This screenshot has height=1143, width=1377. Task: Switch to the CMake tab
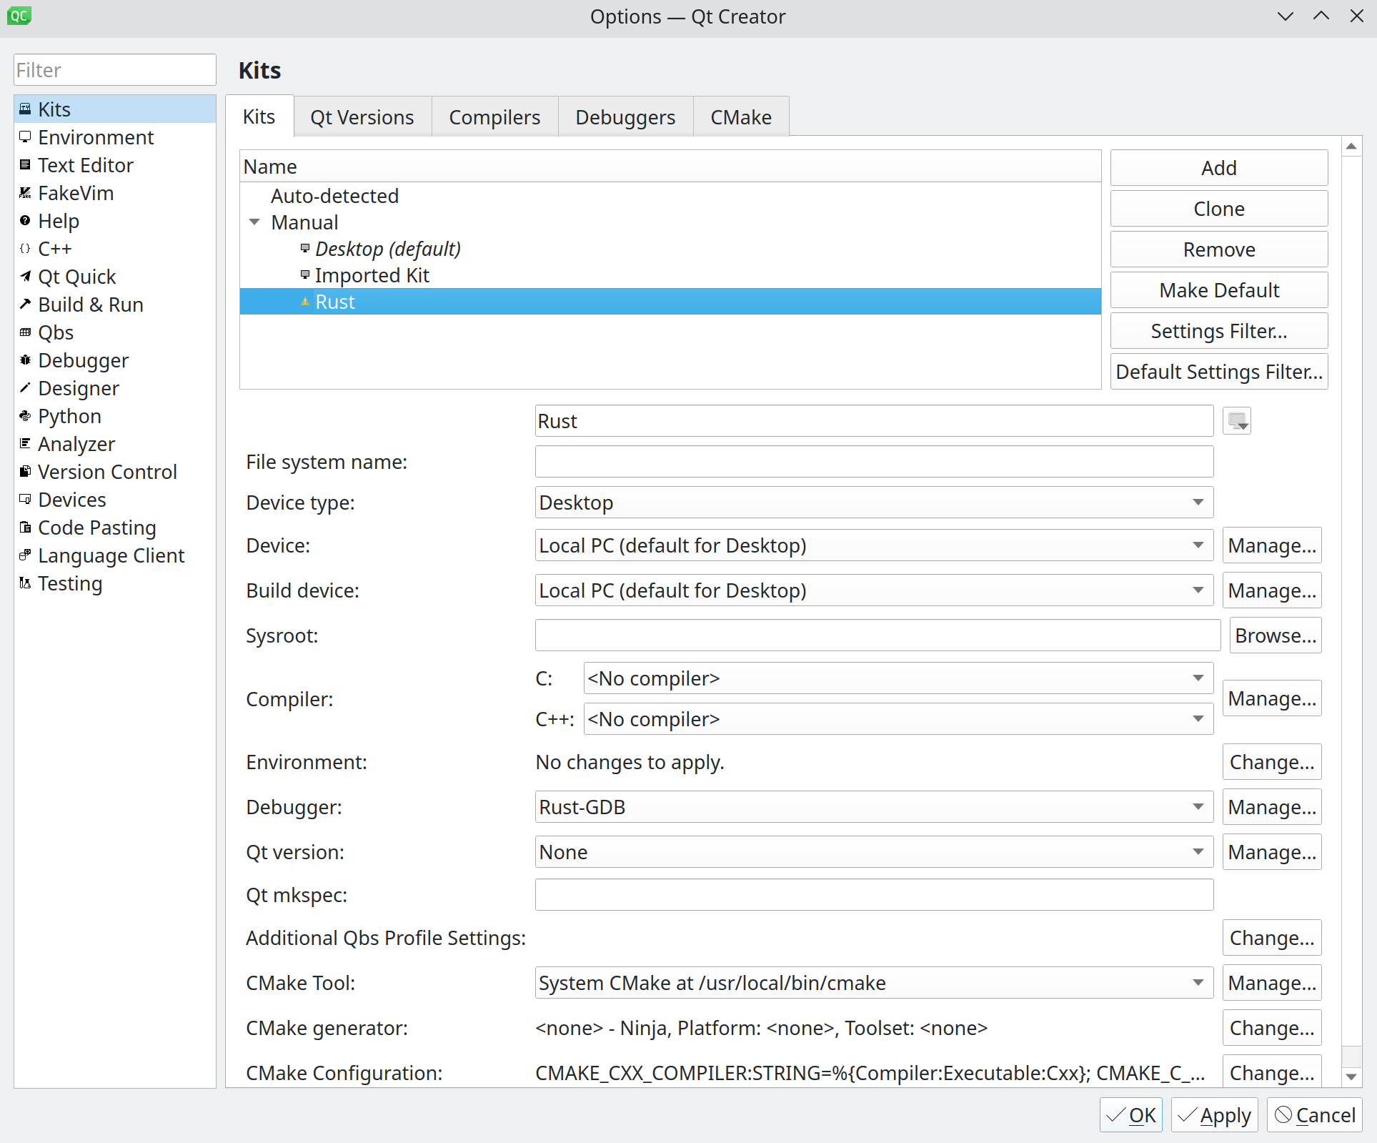[740, 117]
